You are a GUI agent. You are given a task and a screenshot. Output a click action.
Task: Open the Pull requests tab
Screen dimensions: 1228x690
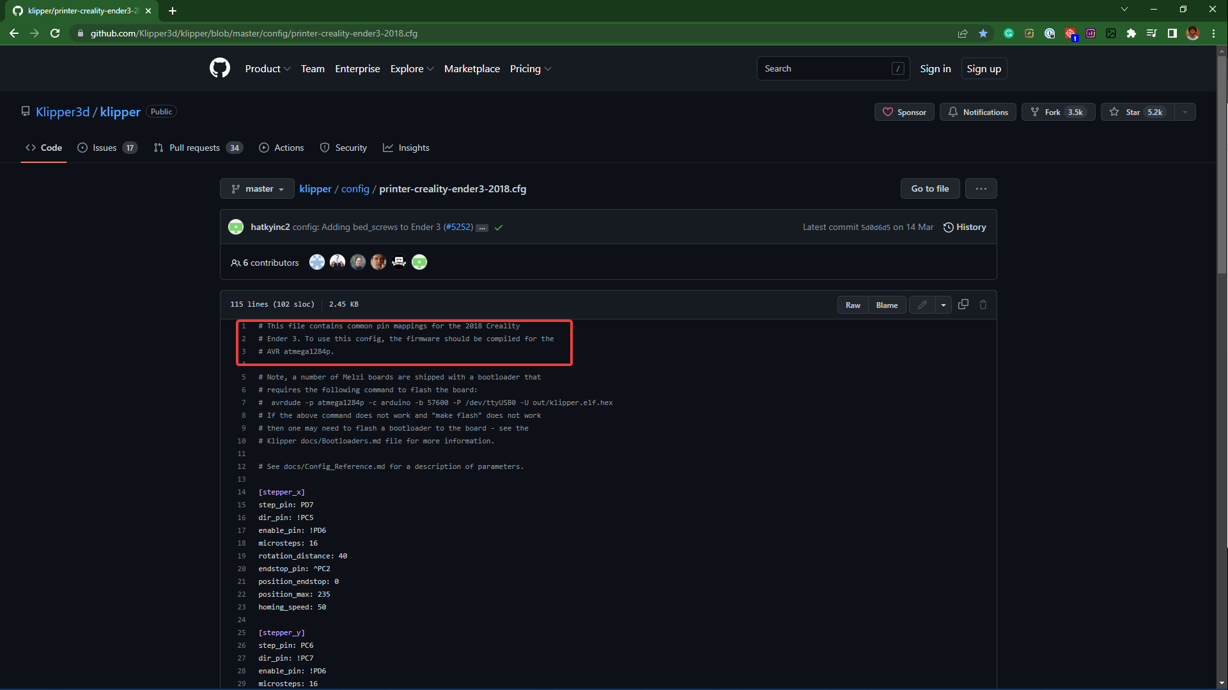click(x=198, y=148)
